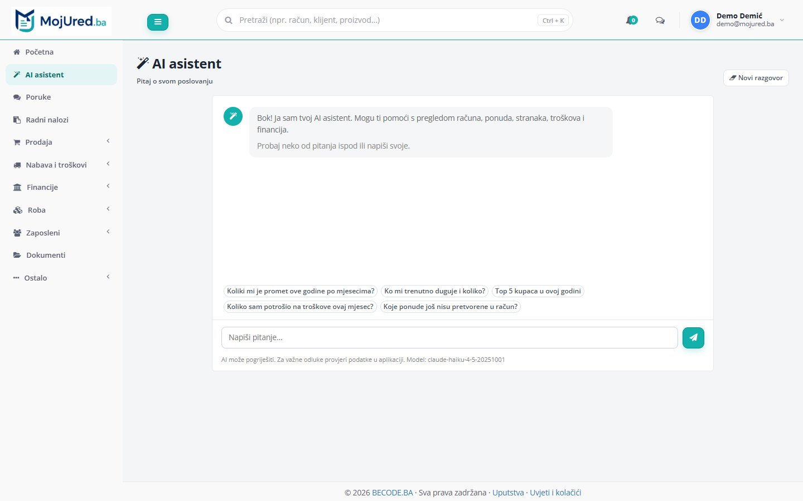
Task: Click the MojUred.ba logo
Action: tap(61, 21)
